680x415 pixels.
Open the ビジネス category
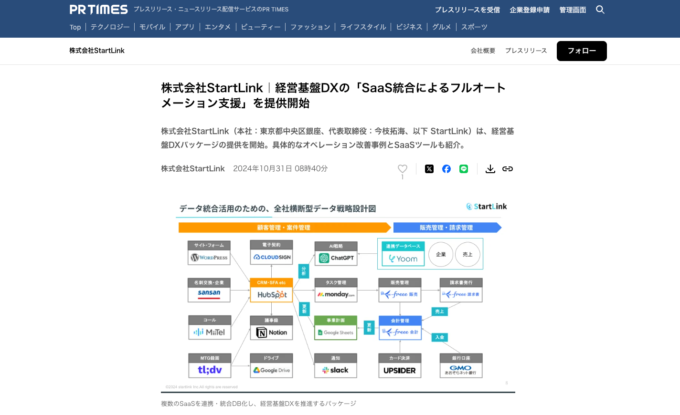[x=409, y=27]
